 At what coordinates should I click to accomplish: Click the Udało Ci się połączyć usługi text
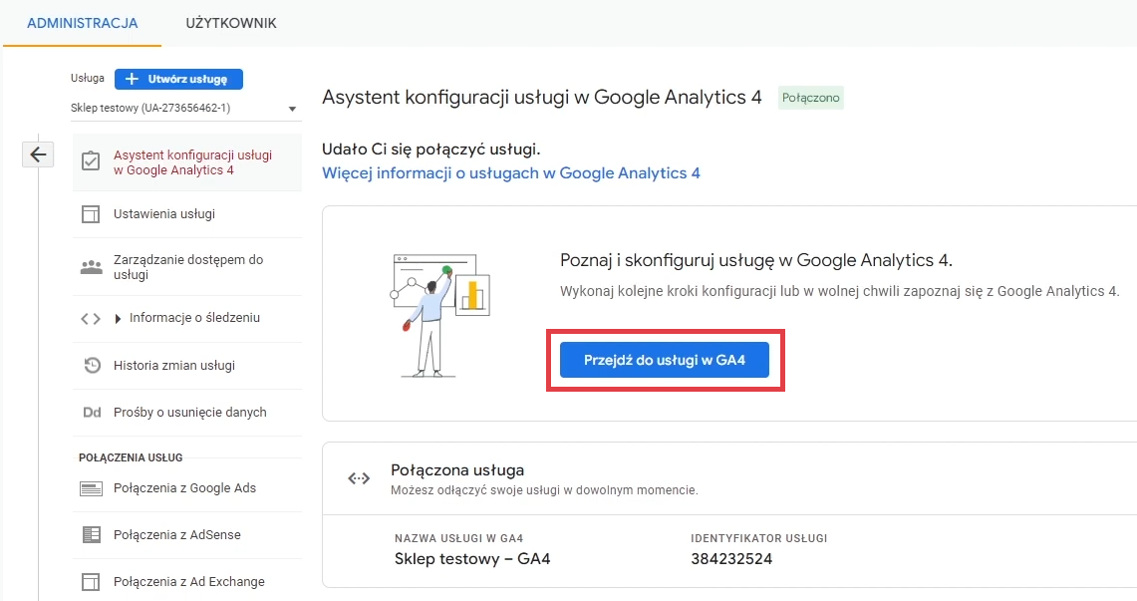click(x=431, y=150)
